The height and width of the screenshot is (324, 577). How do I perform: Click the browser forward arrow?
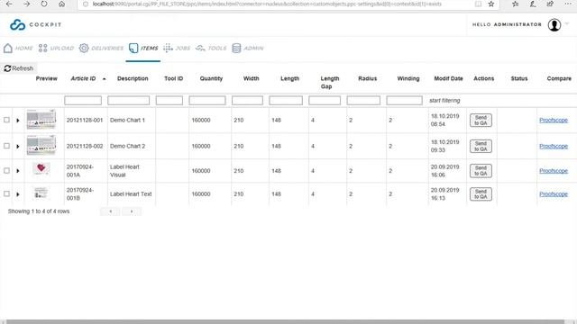26,4
